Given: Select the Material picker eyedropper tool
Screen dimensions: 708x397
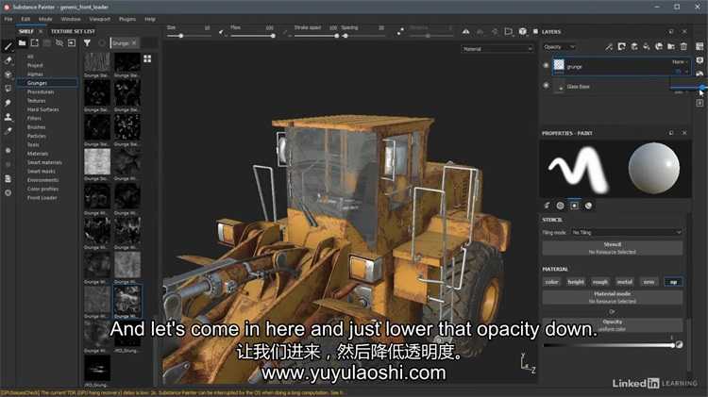Looking at the screenshot, I should tap(8, 131).
